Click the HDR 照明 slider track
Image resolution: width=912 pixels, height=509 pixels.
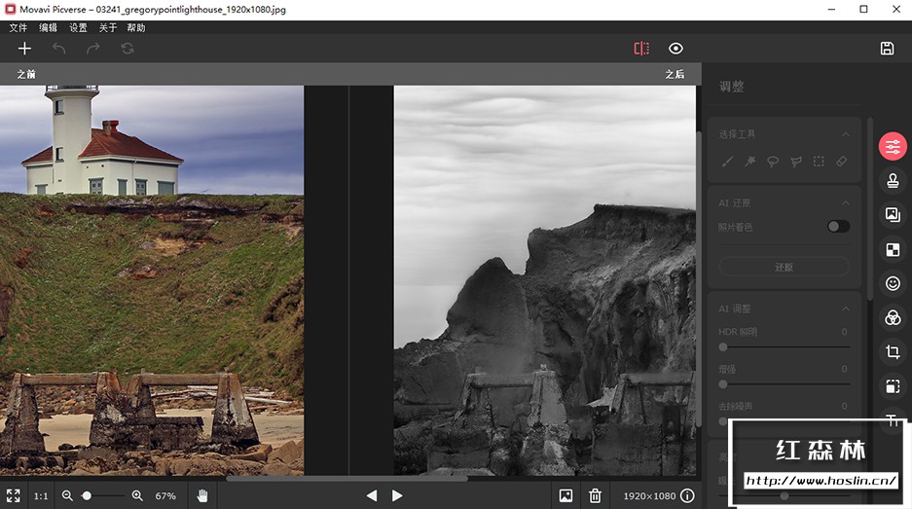coord(784,346)
